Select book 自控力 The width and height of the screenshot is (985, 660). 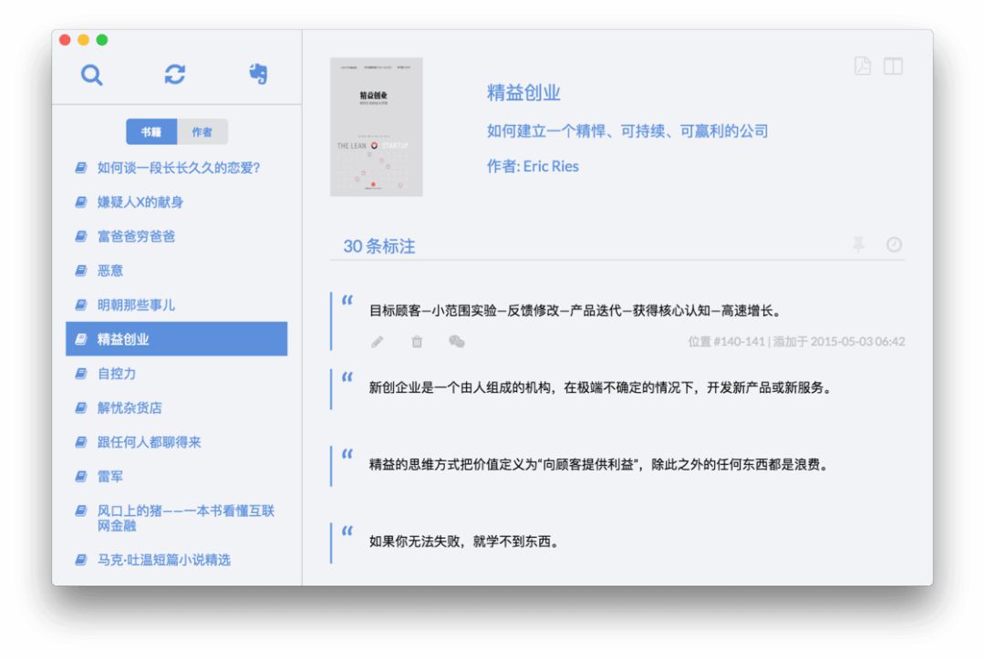tap(177, 374)
